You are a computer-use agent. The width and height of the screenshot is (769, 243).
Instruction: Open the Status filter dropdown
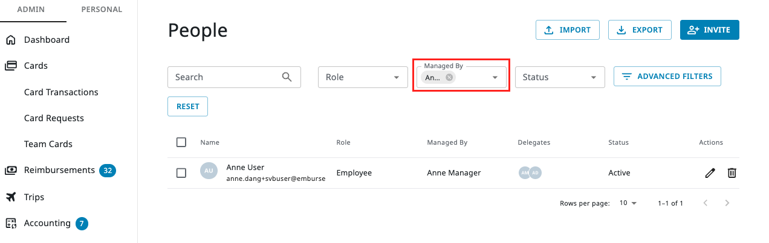coord(560,77)
